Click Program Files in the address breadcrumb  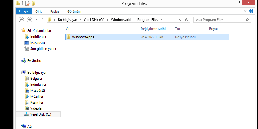click(148, 20)
